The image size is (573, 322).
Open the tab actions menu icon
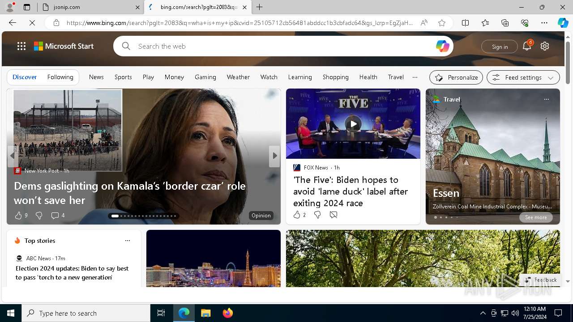pos(27,7)
